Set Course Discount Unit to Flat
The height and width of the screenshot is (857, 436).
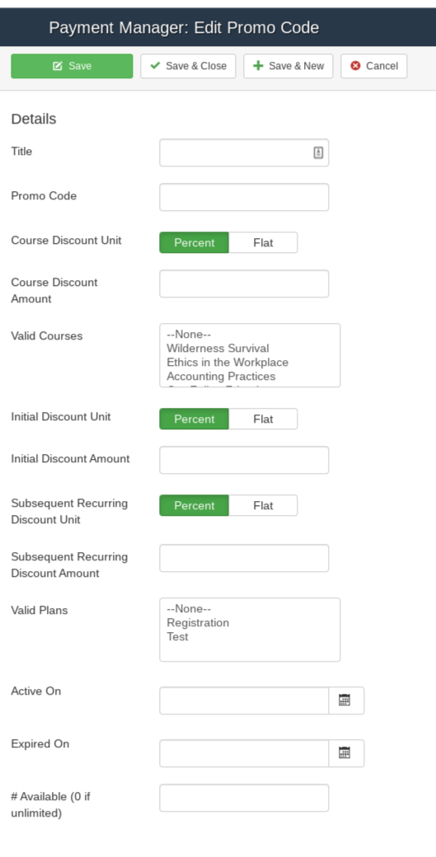click(x=263, y=242)
